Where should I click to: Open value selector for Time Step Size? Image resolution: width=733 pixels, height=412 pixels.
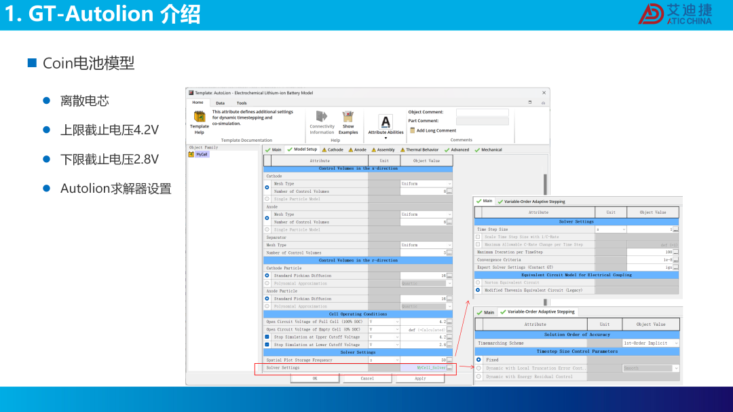click(x=675, y=229)
